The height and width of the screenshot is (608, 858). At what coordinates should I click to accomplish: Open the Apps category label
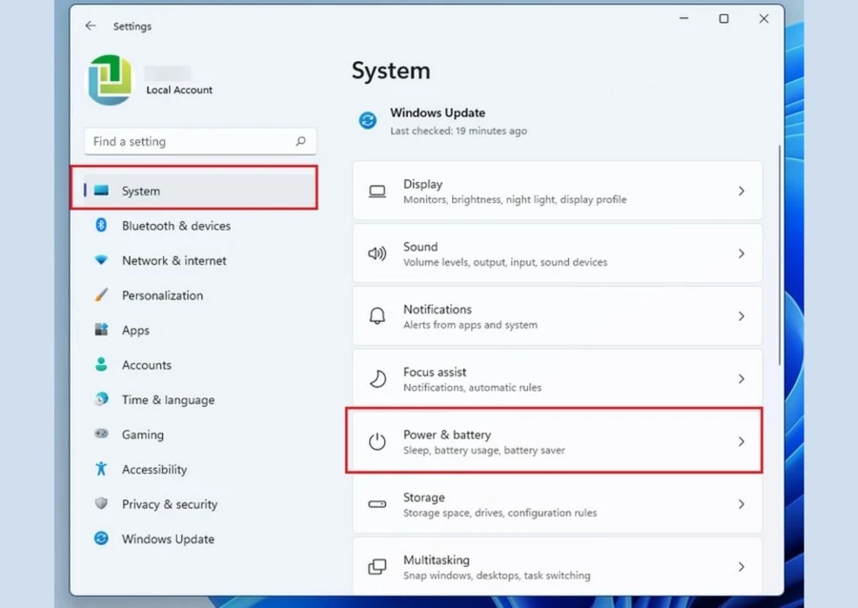(135, 331)
